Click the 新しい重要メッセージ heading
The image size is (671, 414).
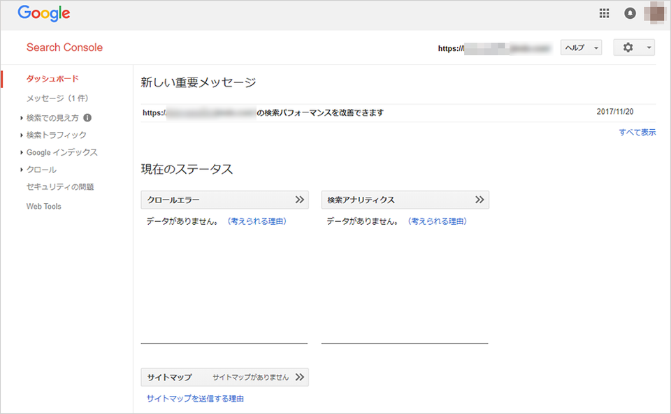pos(199,82)
